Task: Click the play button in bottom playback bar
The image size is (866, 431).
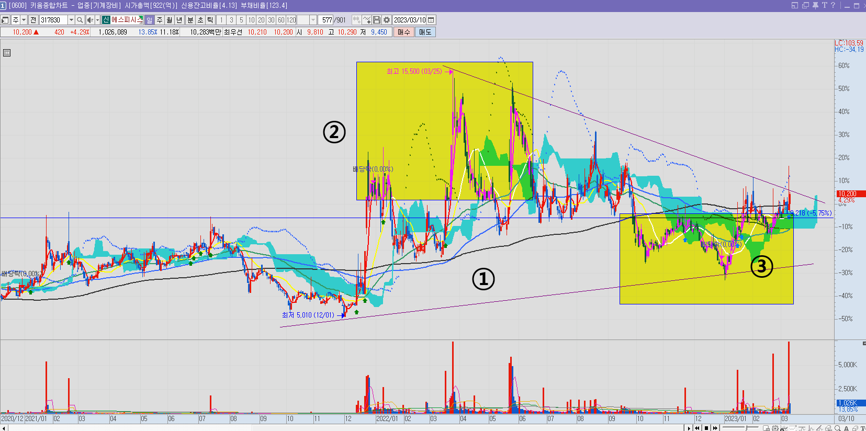Action: click(689, 428)
